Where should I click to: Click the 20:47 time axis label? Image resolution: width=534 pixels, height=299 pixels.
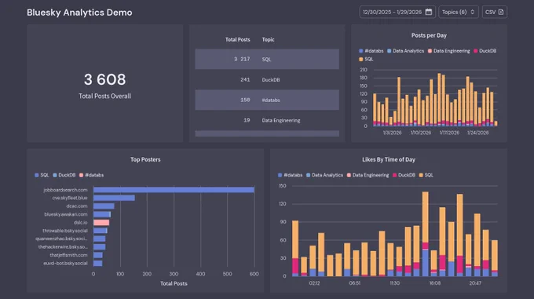pos(475,283)
